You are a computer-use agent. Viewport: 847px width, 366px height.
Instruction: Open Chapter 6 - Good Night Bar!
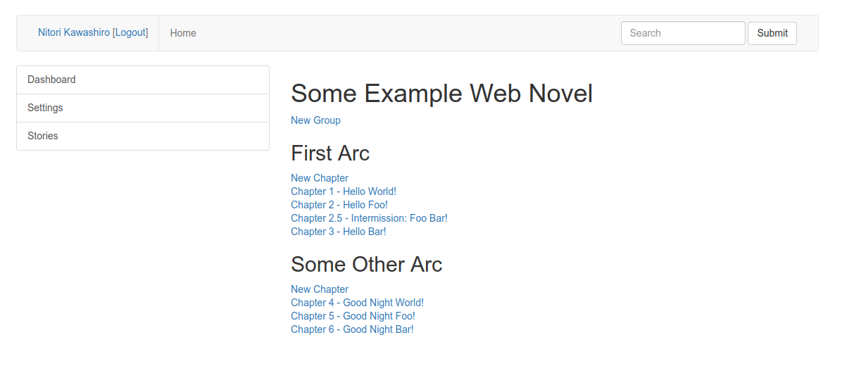point(352,329)
